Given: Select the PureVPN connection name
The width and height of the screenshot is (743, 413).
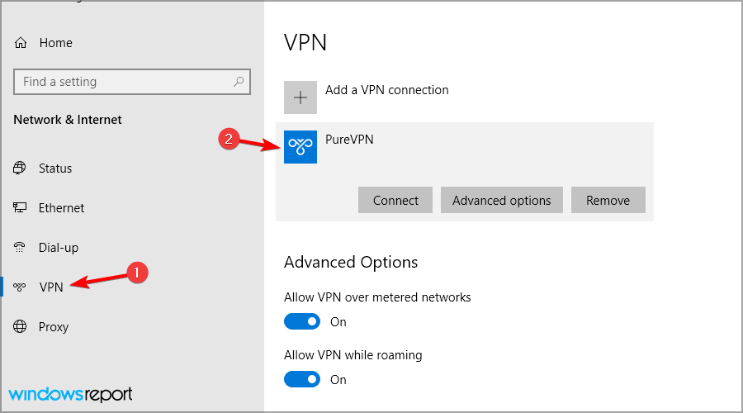Looking at the screenshot, I should [x=349, y=140].
